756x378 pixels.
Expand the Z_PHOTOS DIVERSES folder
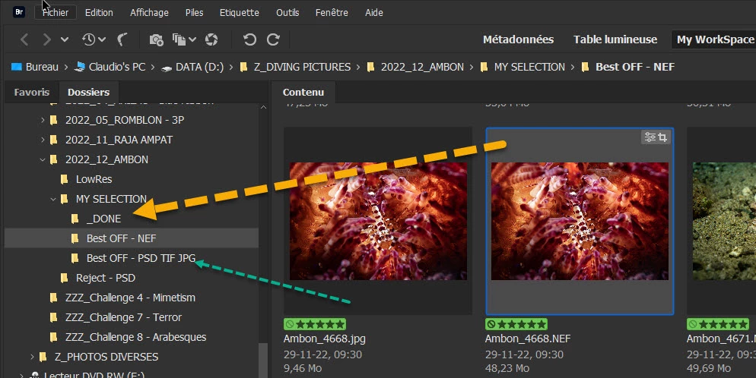click(32, 357)
